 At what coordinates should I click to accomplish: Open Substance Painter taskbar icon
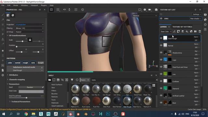(71, 114)
